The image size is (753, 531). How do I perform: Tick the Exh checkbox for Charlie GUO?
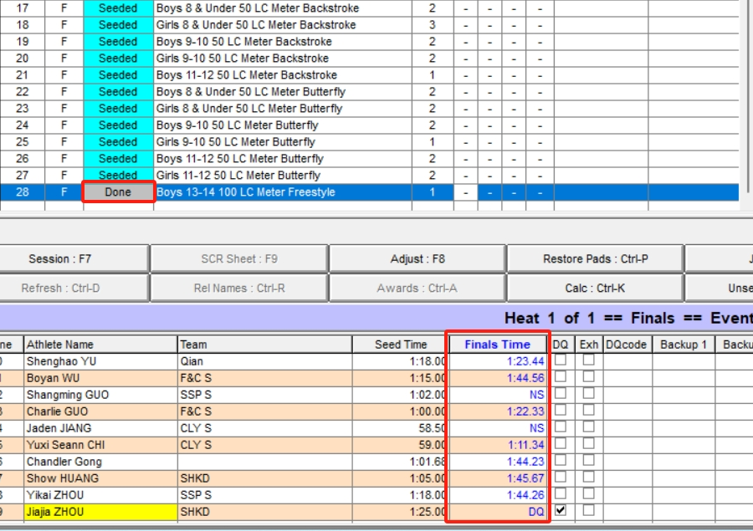[589, 410]
